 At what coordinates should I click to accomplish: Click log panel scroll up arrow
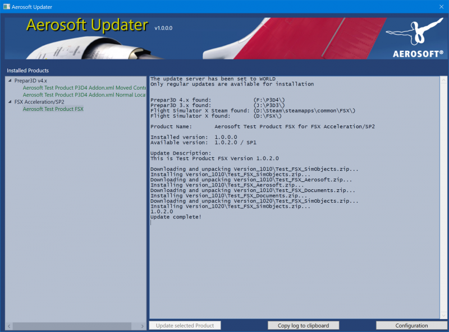[443, 80]
